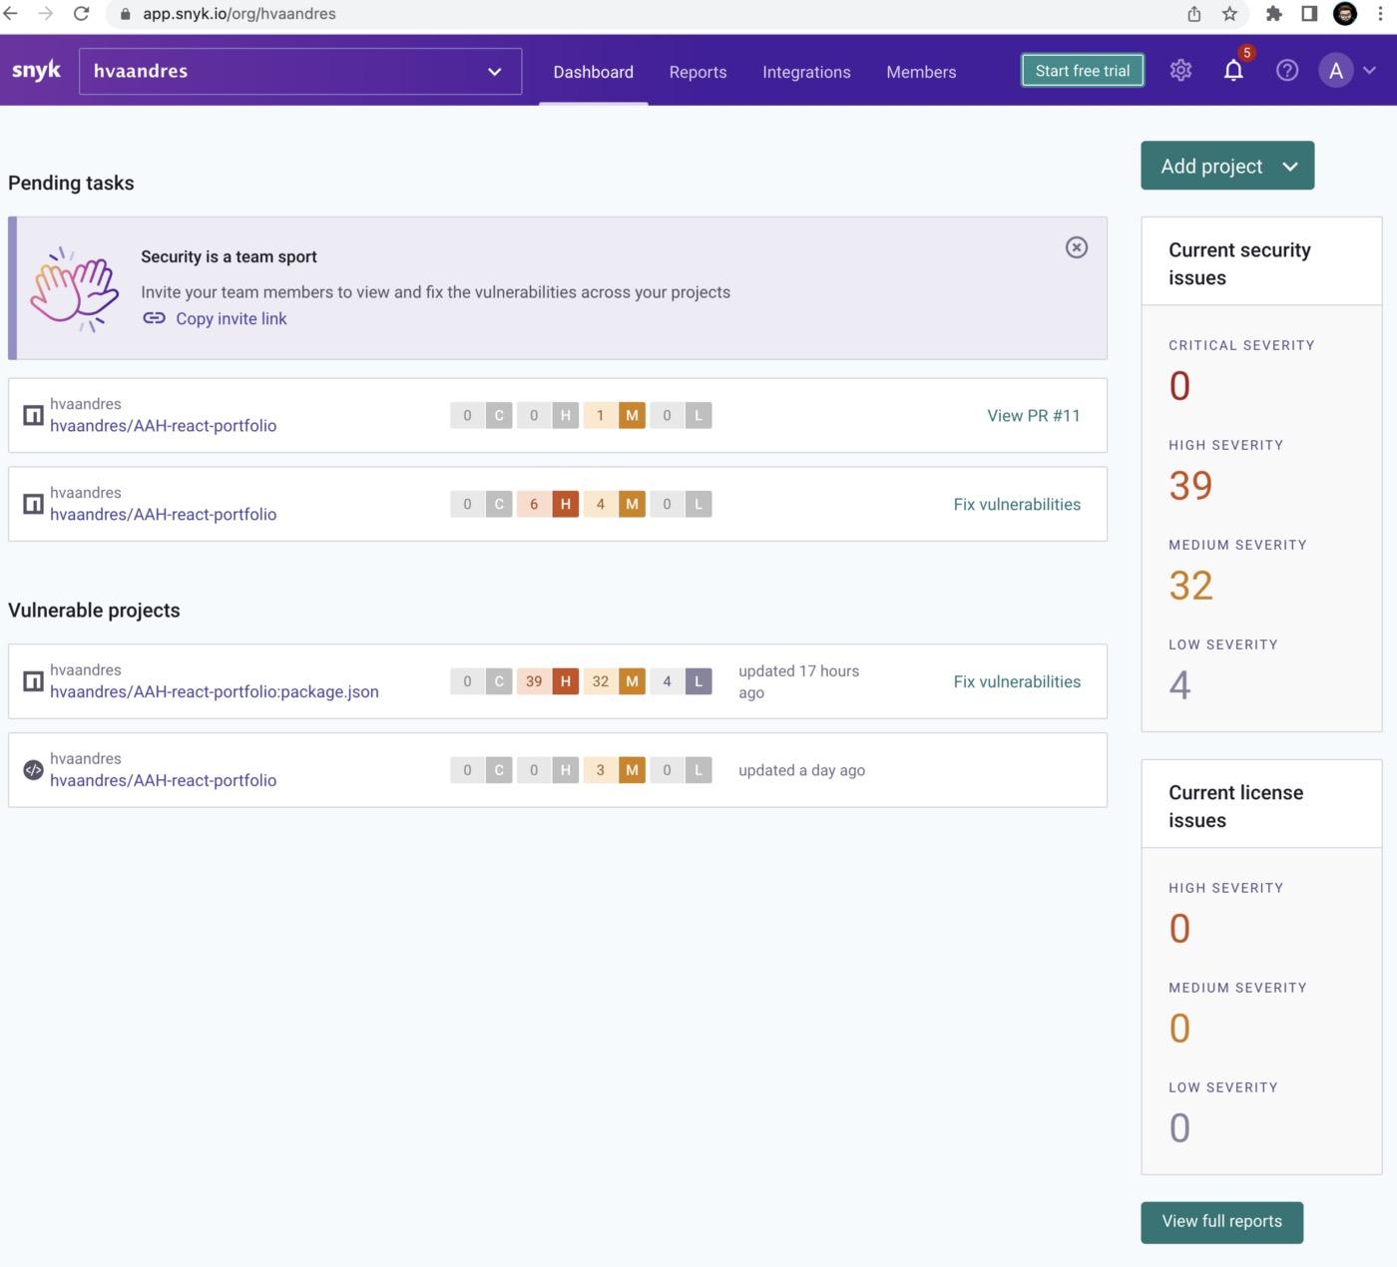
Task: Click npm icon in the package.json row
Action: [33, 681]
